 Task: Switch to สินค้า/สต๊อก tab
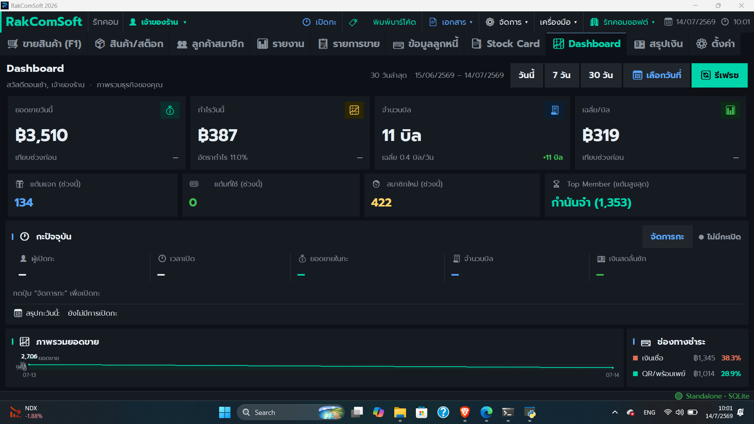point(129,44)
